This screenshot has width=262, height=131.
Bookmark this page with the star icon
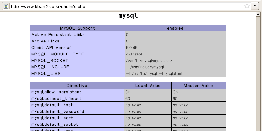pos(247,6)
